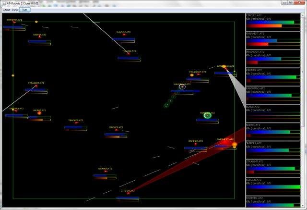Select the STRAIGHT.AT2 robot in the arena
Image resolution: width=307 pixels, height=210 pixels.
click(36, 86)
